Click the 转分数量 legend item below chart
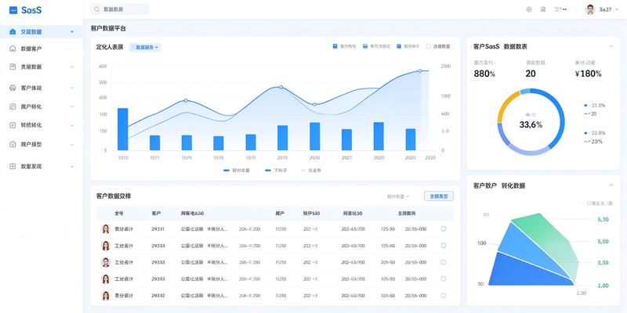Viewport: 627px width, 313px height. tap(237, 170)
